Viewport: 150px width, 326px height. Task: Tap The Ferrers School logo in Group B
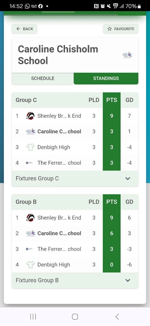pyautogui.click(x=29, y=249)
